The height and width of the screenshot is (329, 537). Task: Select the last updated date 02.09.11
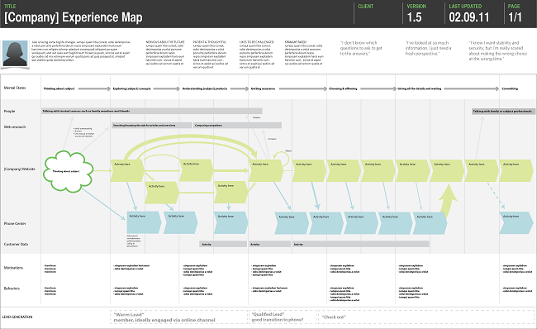(469, 17)
